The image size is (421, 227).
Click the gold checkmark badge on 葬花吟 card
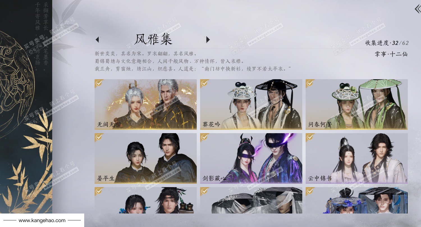tap(204, 83)
